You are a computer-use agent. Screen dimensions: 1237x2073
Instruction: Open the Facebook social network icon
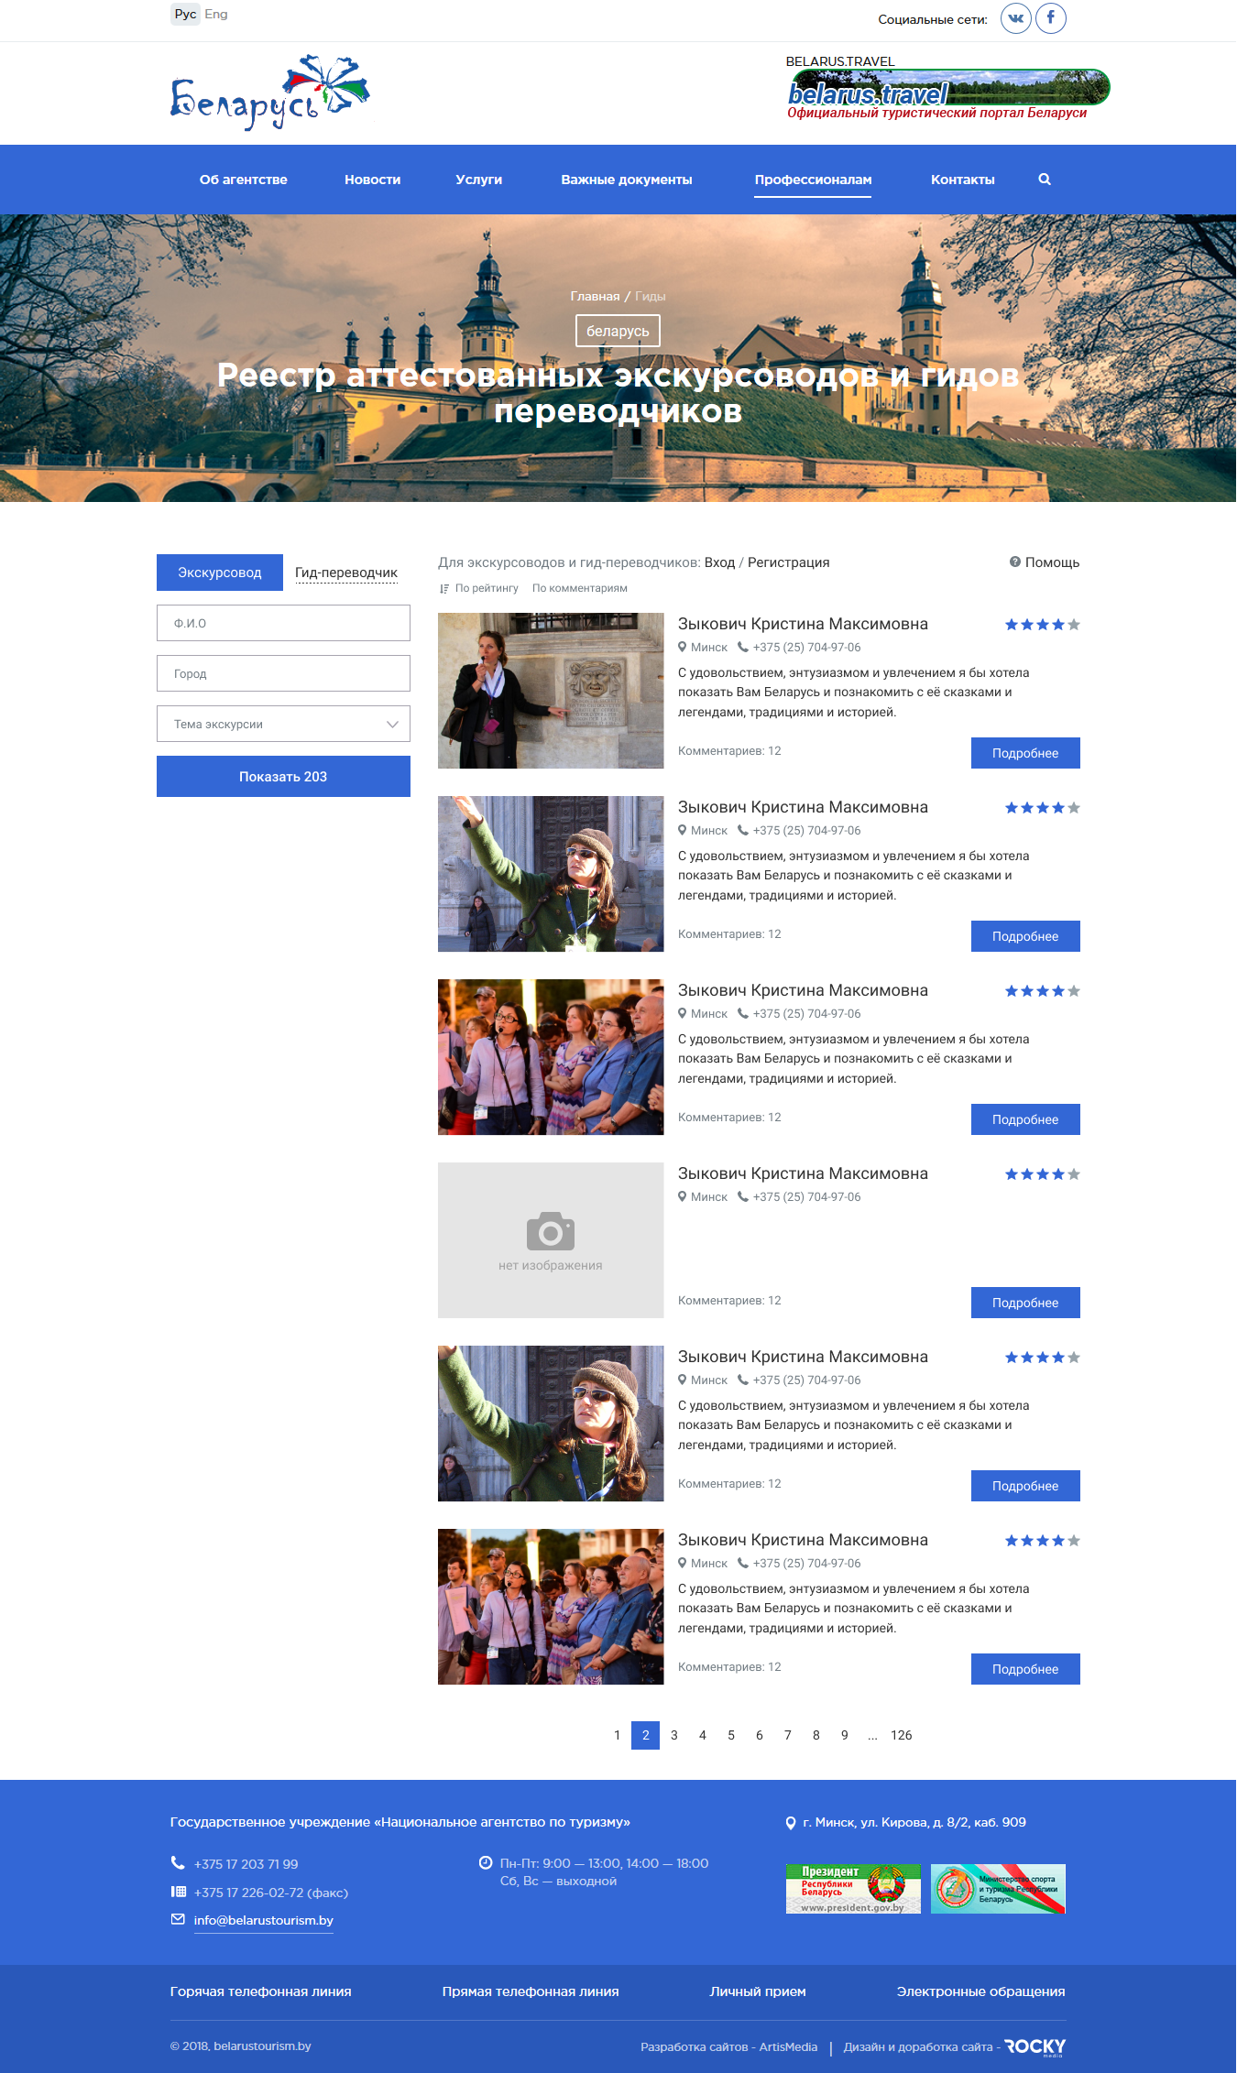pyautogui.click(x=1050, y=18)
